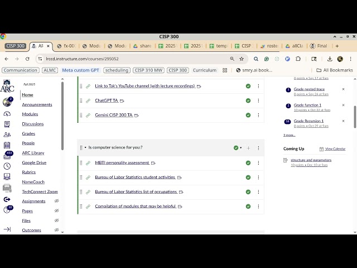357x268 pixels.
Task: Open the View Calendar link
Action: tap(335, 149)
